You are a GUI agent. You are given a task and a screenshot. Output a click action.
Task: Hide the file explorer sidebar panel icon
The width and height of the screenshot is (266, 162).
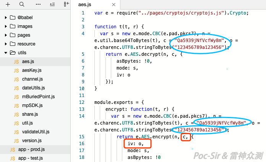pos(66,4)
